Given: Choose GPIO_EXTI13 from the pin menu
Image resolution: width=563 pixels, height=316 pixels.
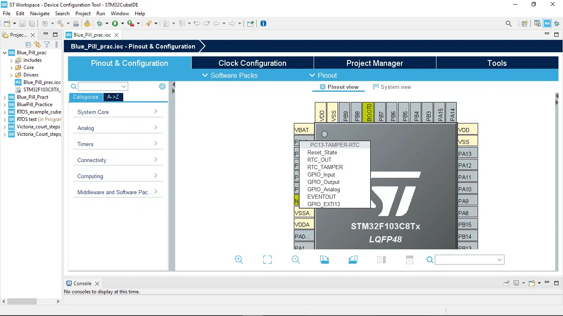Looking at the screenshot, I should 324,204.
